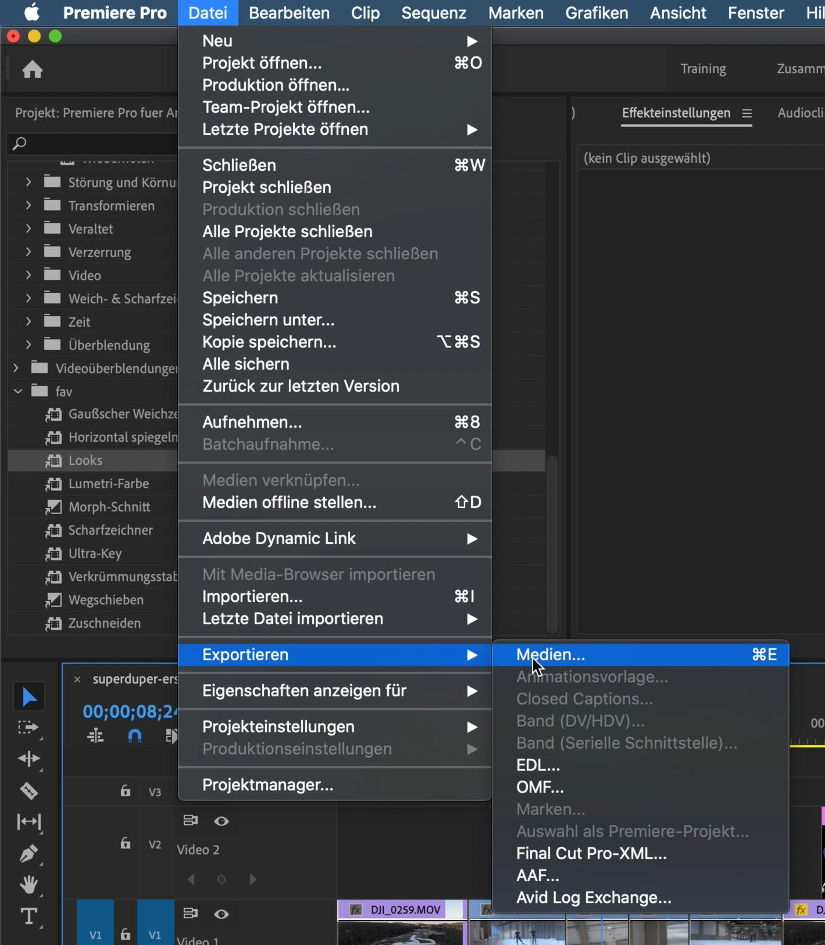Image resolution: width=825 pixels, height=945 pixels.
Task: Select the Pen tool
Action: (x=28, y=853)
